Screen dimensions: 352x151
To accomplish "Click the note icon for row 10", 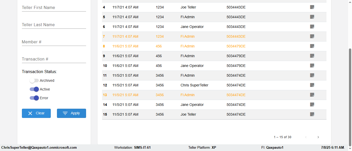I will pos(312,66).
